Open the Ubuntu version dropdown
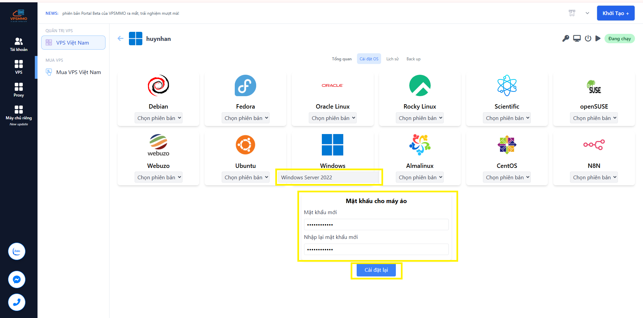 click(245, 177)
